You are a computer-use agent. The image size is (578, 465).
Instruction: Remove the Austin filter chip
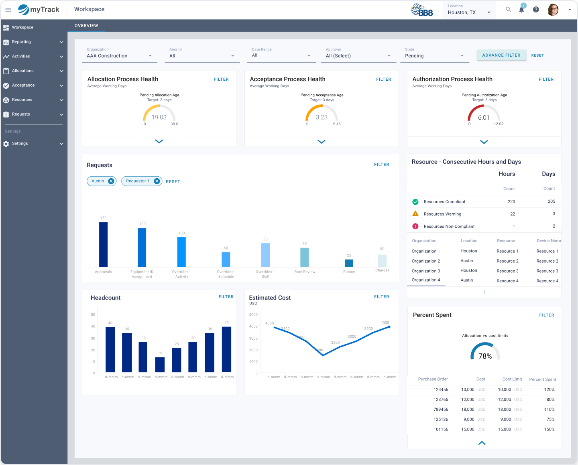point(111,181)
